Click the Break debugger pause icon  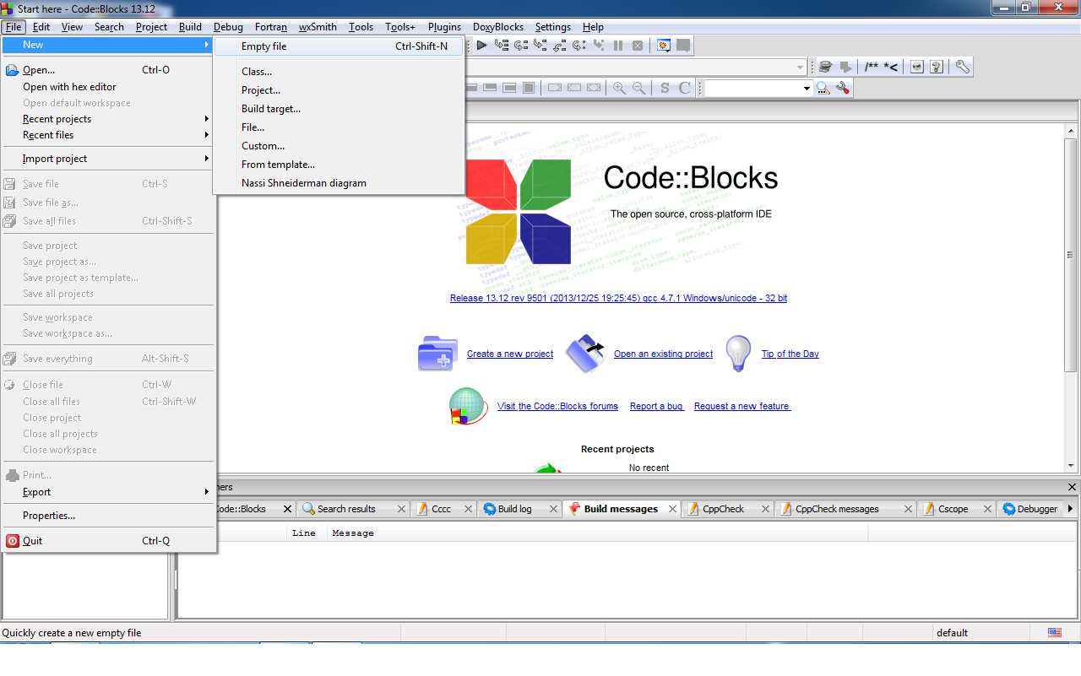(x=618, y=46)
